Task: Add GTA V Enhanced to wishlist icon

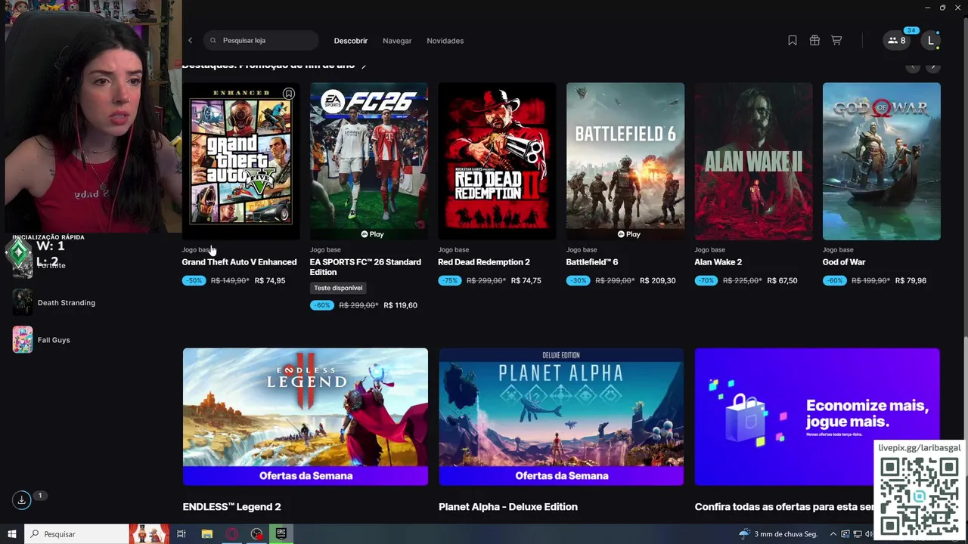Action: 288,94
